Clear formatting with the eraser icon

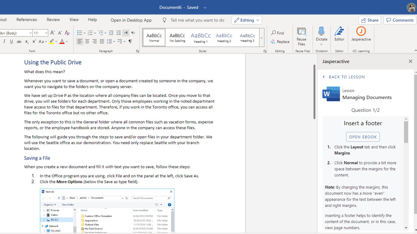point(67,33)
